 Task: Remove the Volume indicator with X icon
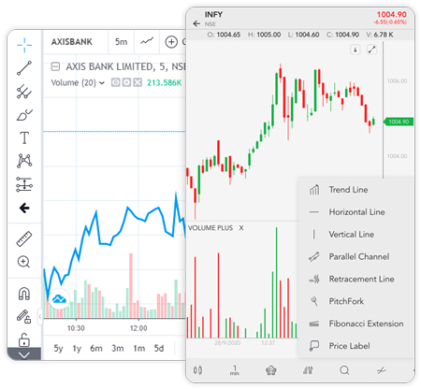click(138, 82)
